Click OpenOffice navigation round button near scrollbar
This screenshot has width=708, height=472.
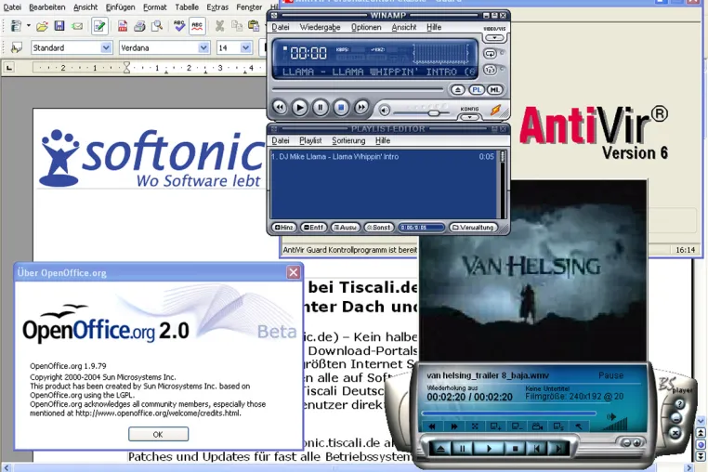pyautogui.click(x=701, y=444)
